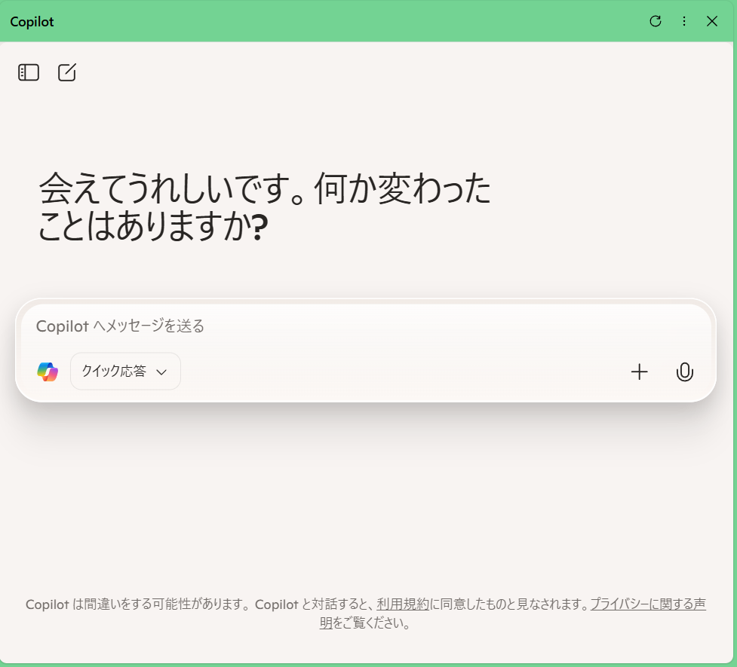Toggle the sidebar panel icon

29,72
